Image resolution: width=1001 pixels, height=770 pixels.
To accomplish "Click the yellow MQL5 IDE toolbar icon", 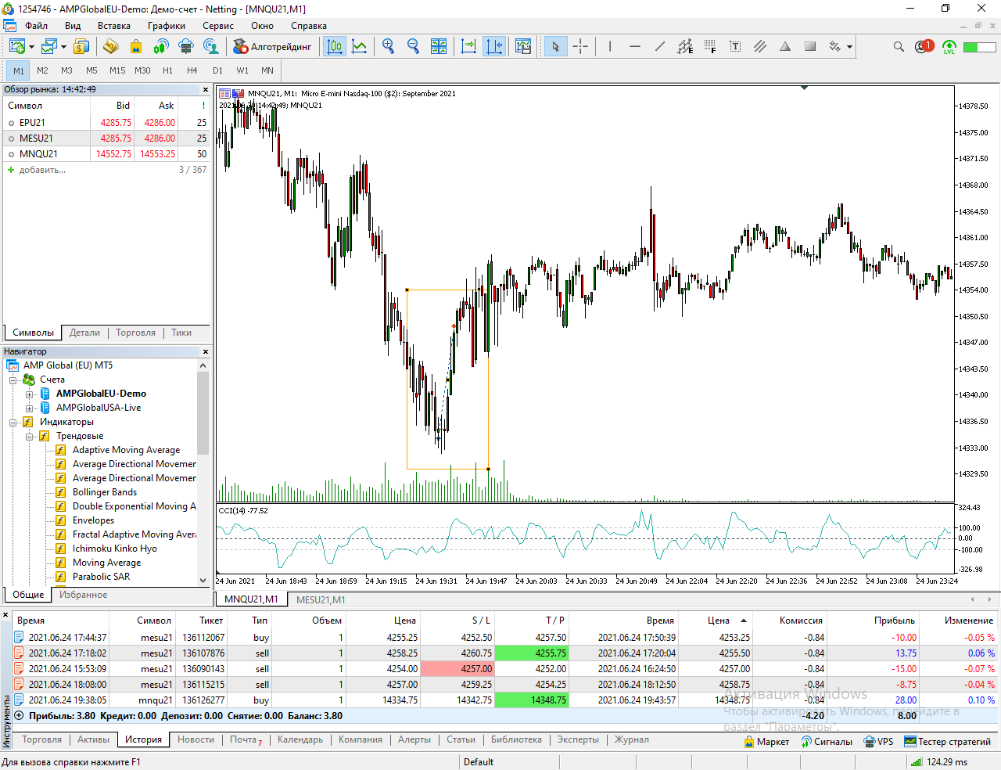I will (110, 47).
